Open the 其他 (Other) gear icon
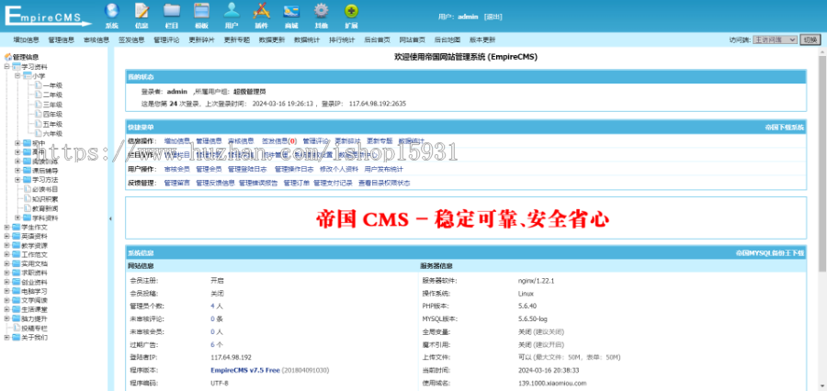Viewport: 827px width, 391px height. coord(322,11)
